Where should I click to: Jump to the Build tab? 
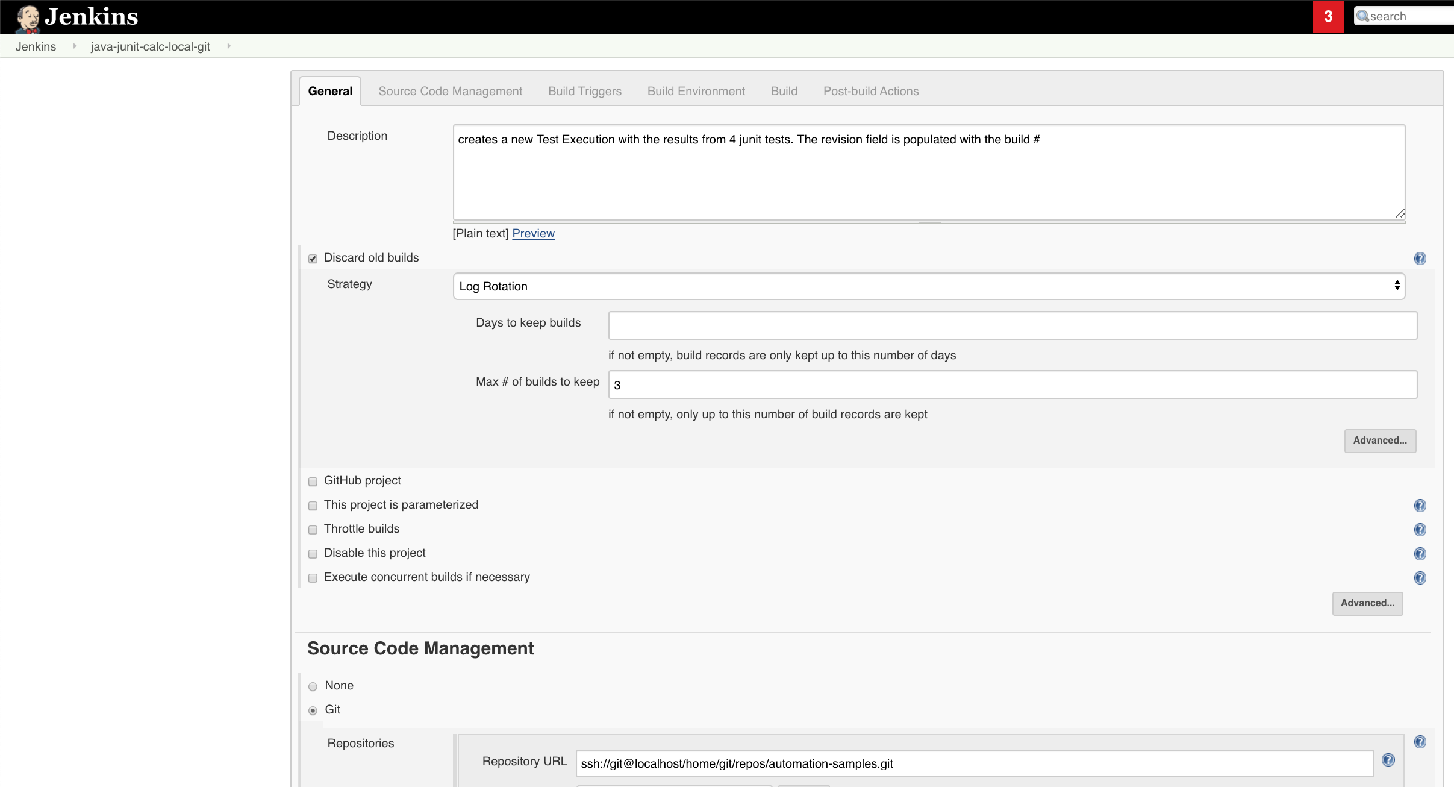coord(784,91)
